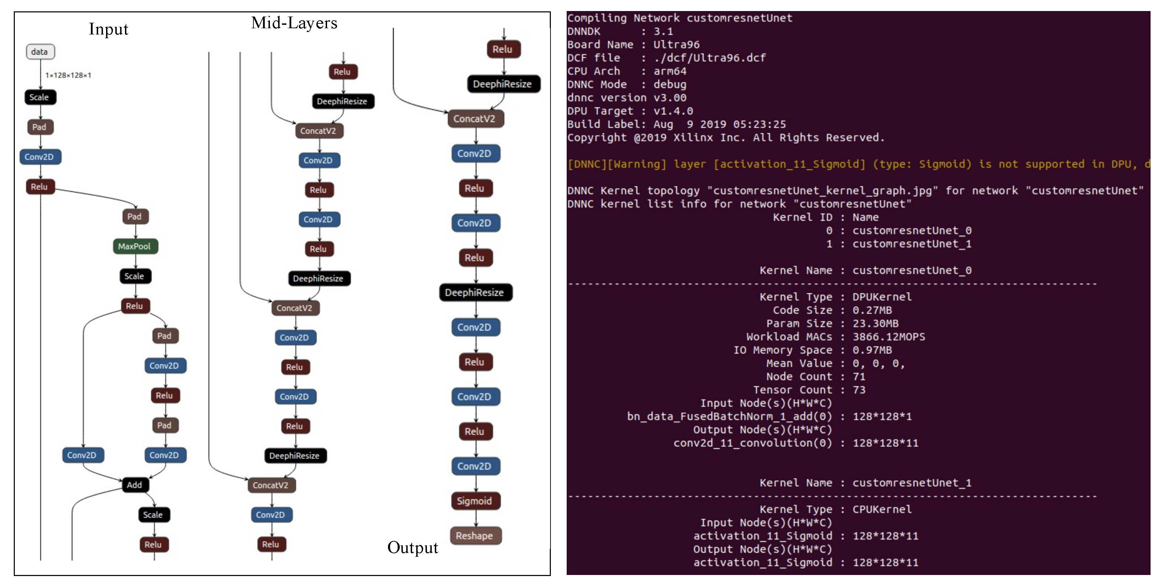Click the DNNC Warning line in the terminal

[x=859, y=164]
